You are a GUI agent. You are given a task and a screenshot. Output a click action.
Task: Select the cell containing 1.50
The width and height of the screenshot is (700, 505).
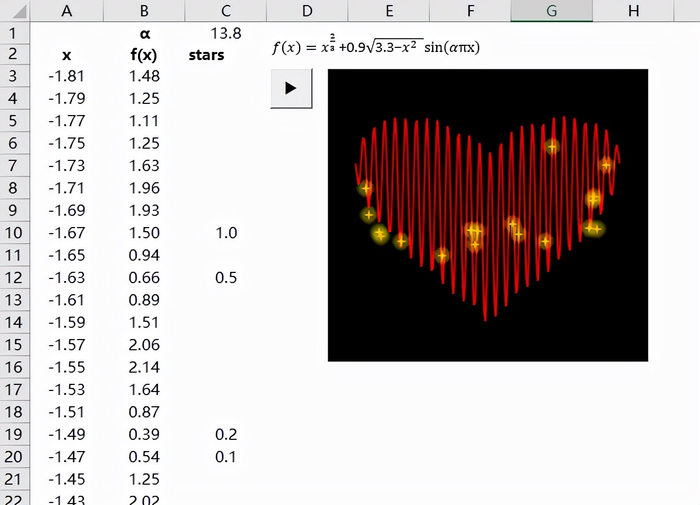coord(144,233)
